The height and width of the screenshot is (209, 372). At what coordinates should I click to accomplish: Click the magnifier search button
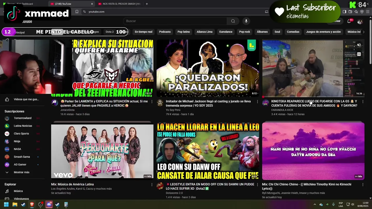pyautogui.click(x=233, y=21)
